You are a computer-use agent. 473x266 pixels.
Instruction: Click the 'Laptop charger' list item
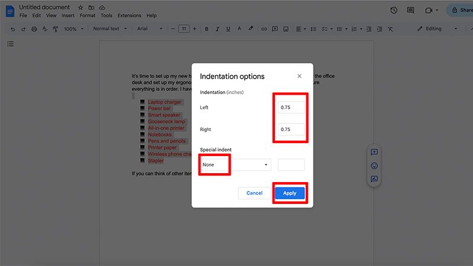[x=164, y=102]
